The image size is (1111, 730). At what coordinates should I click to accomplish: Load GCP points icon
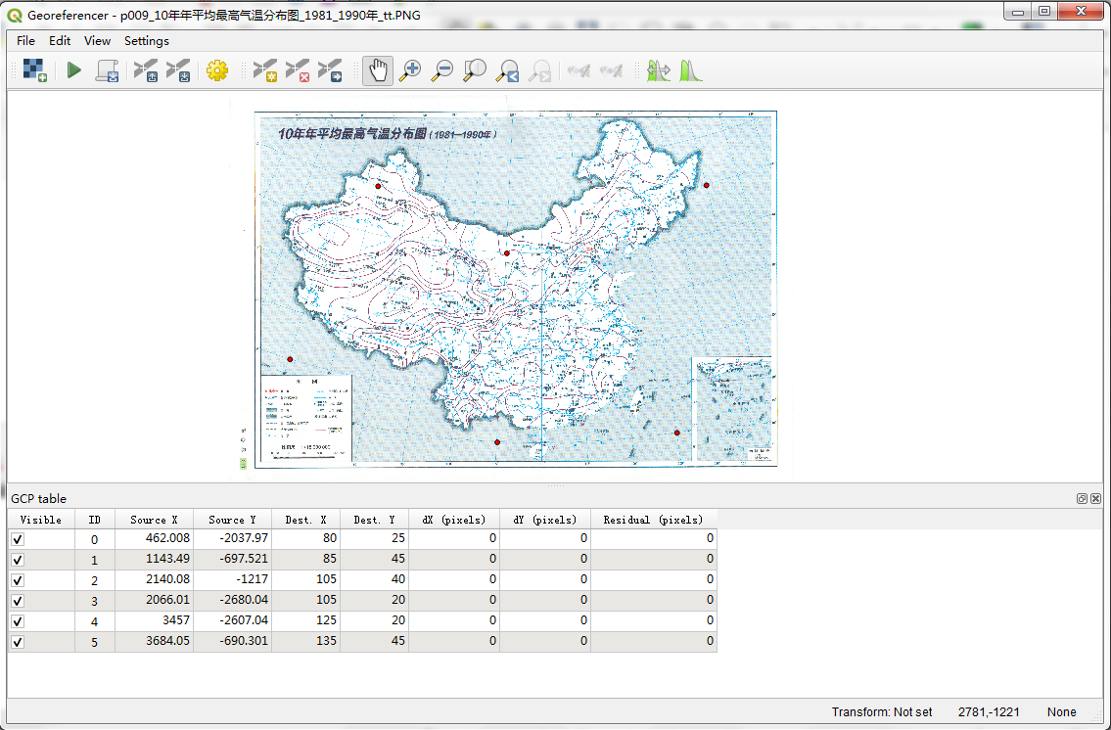pyautogui.click(x=146, y=70)
